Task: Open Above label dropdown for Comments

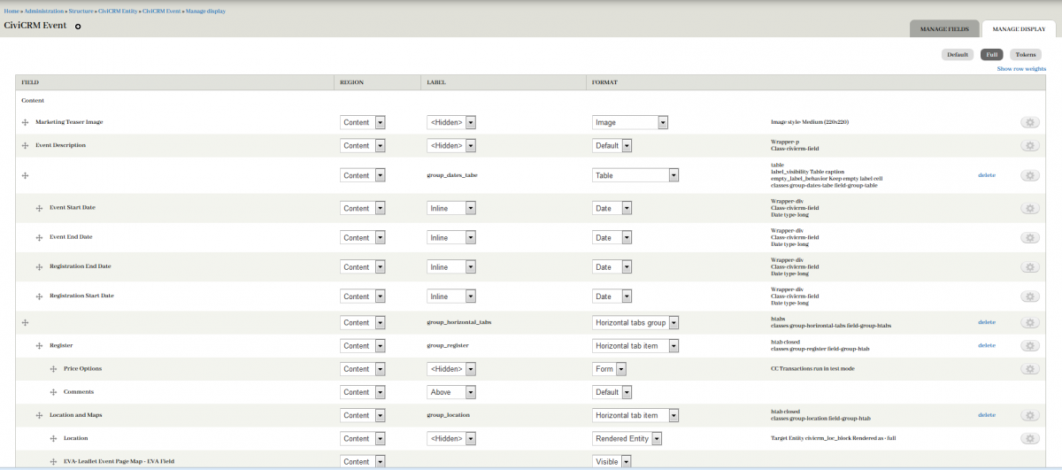Action: pos(452,391)
